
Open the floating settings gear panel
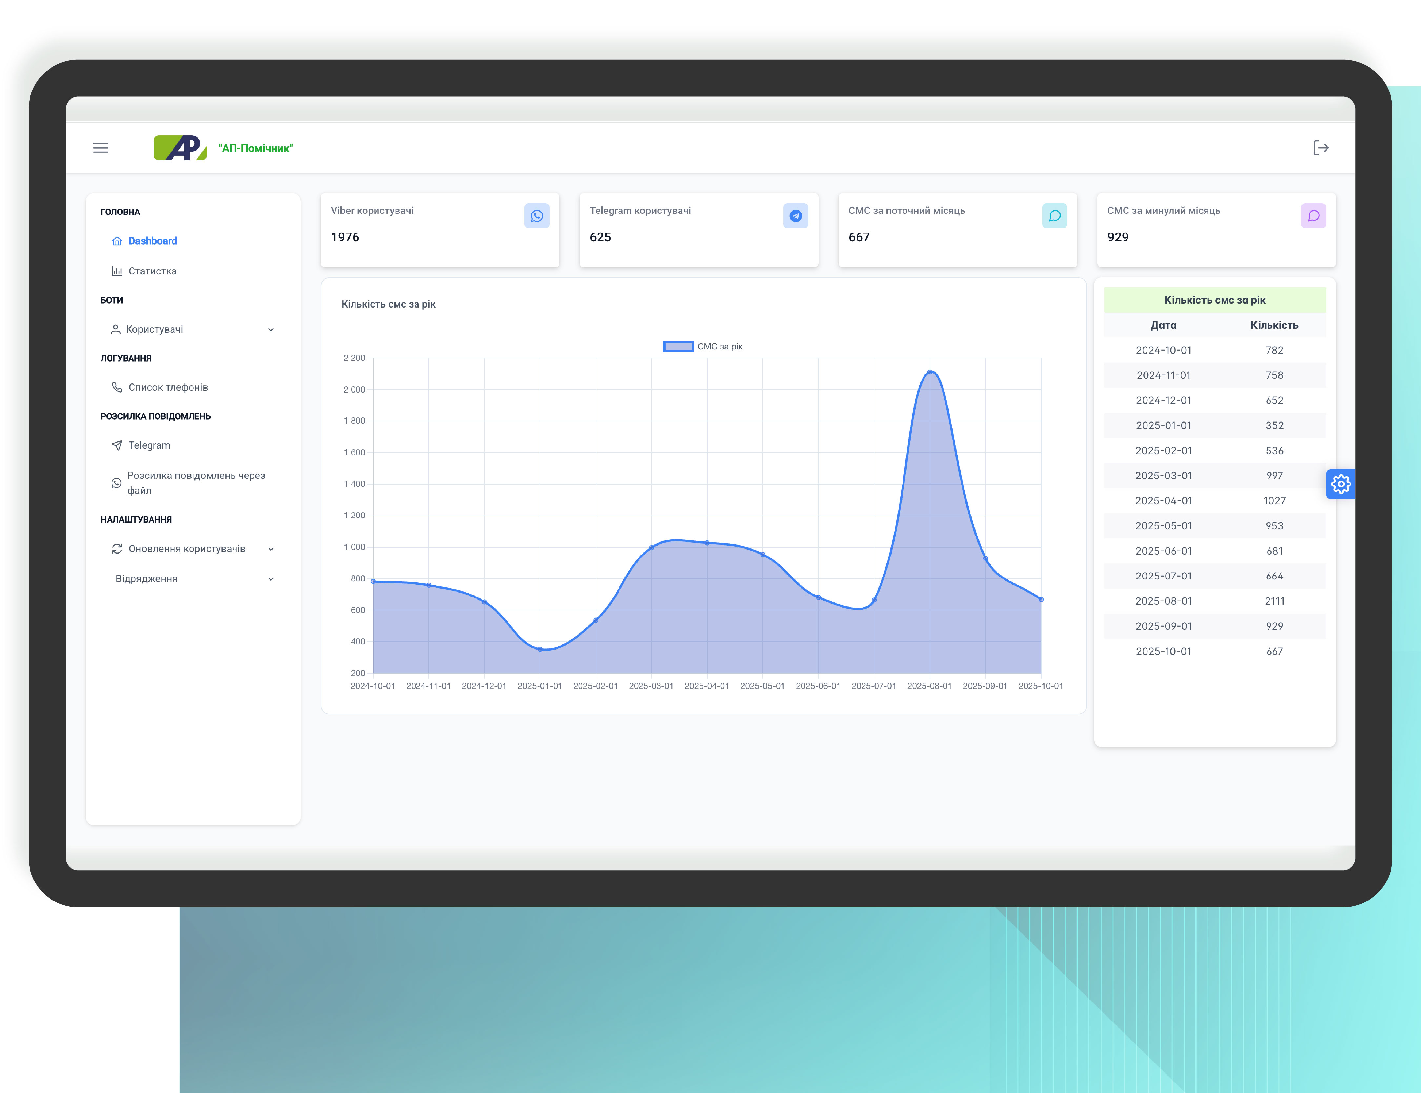point(1340,484)
